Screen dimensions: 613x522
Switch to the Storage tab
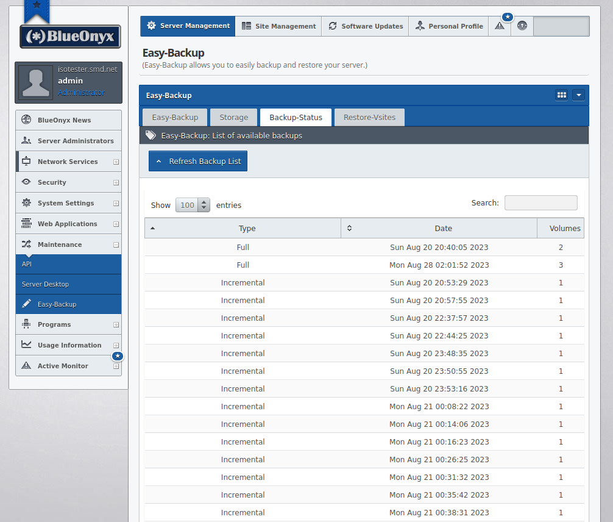point(234,118)
